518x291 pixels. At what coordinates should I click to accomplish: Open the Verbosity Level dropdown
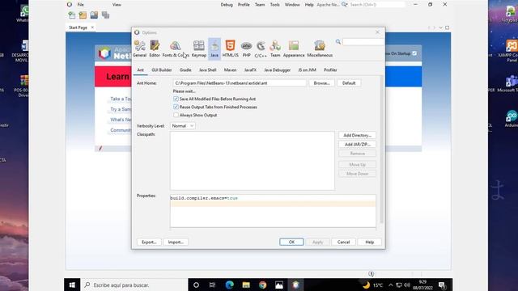tap(183, 126)
